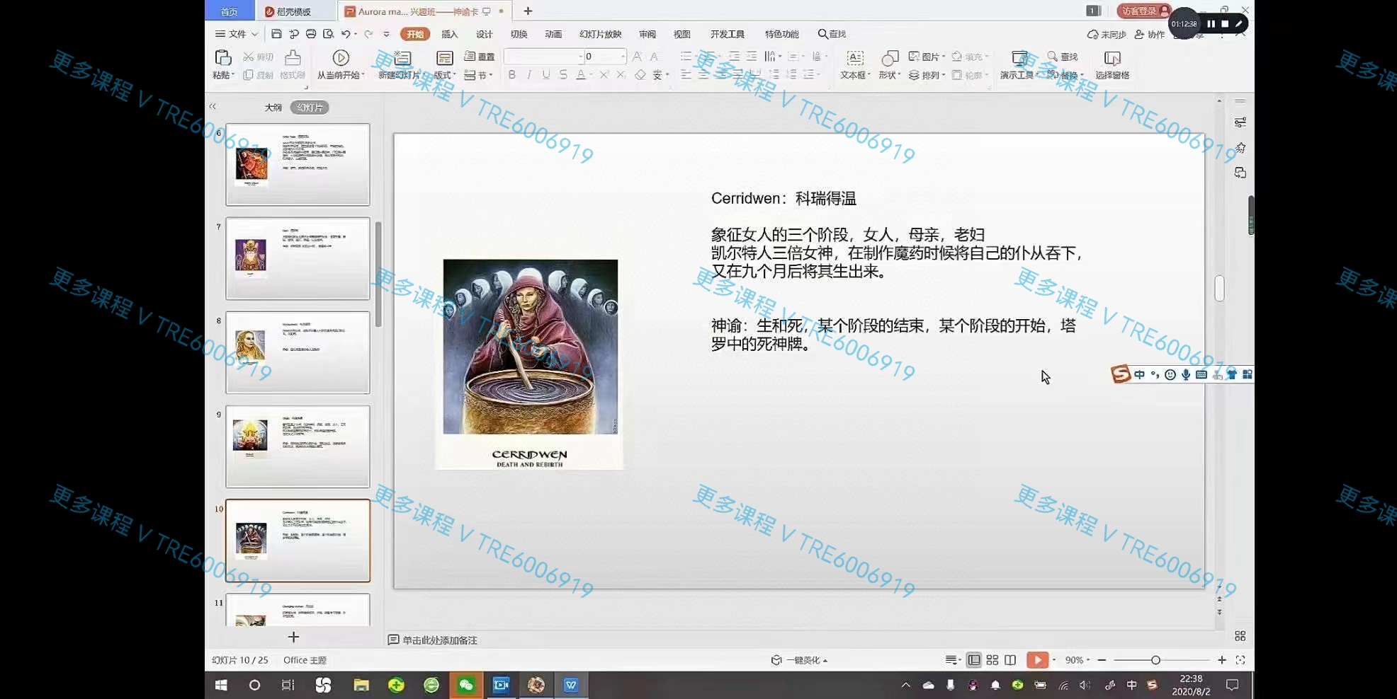Apply Bold formatting

coord(511,75)
